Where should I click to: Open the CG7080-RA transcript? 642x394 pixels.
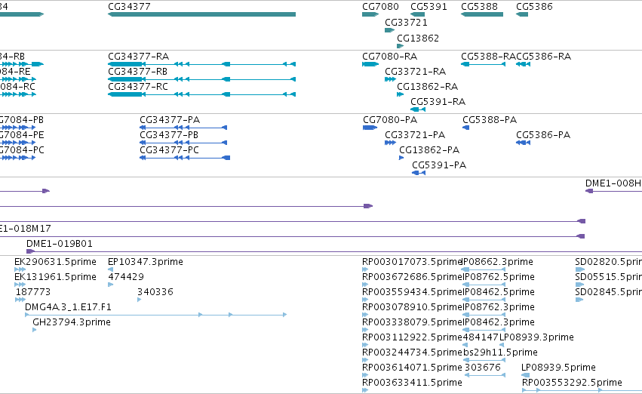tap(370, 64)
